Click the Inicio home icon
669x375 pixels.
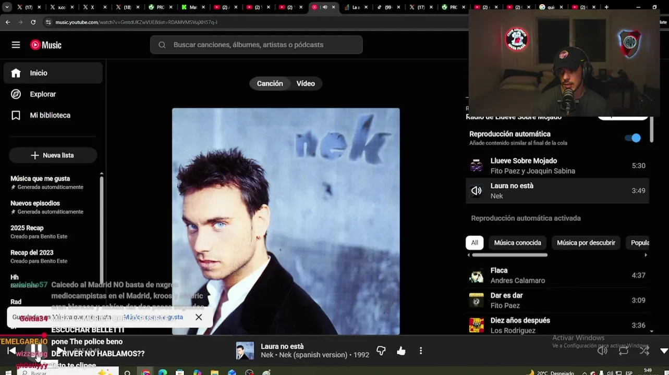tap(16, 73)
